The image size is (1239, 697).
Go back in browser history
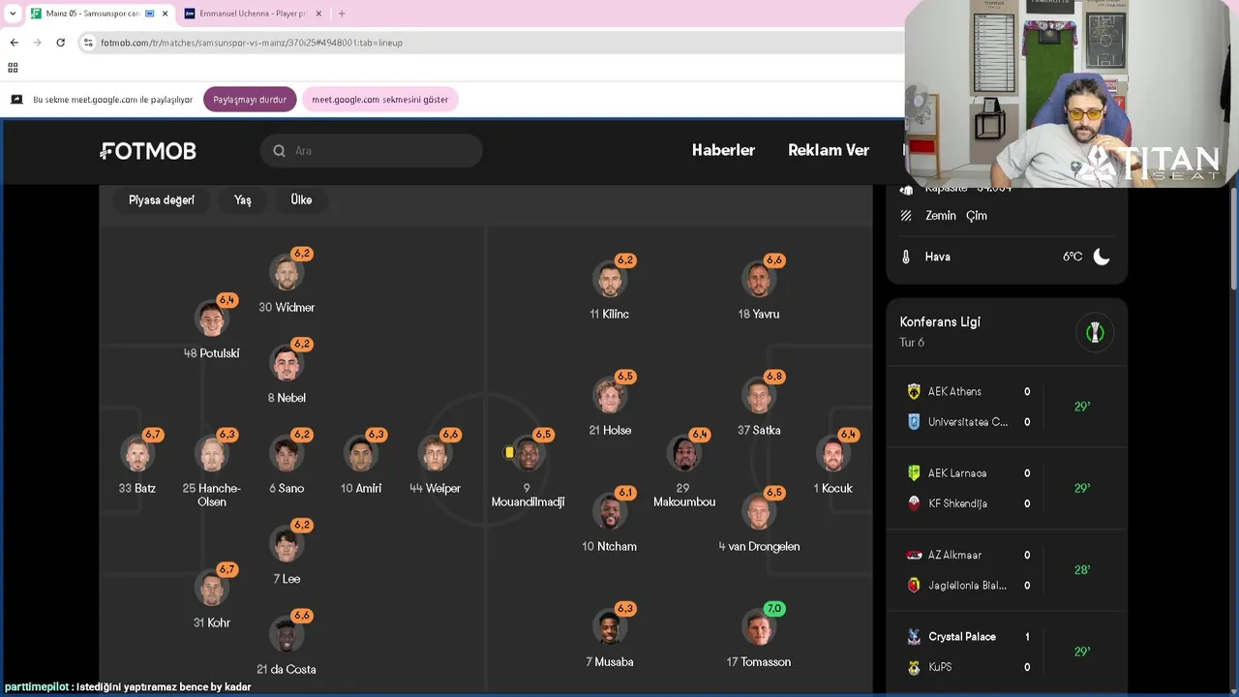tap(15, 43)
